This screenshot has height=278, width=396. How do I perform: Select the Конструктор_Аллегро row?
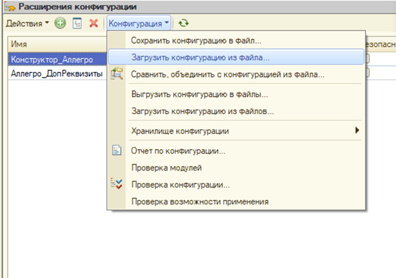(x=57, y=59)
